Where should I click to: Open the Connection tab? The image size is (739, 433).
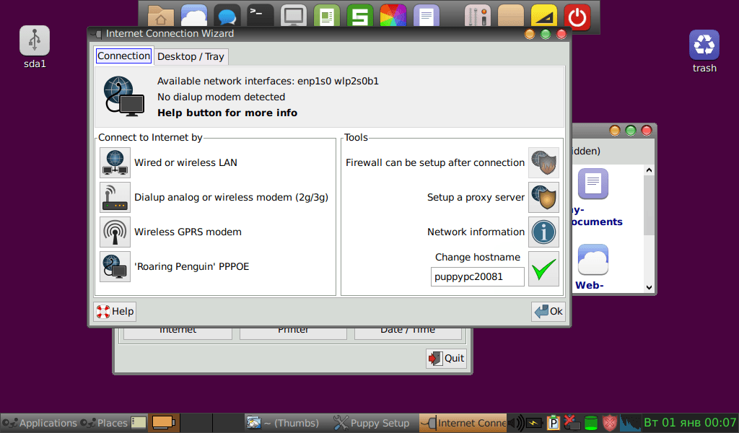(x=123, y=56)
